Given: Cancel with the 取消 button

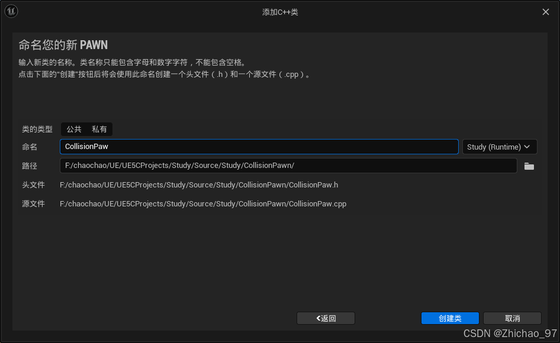Looking at the screenshot, I should pyautogui.click(x=512, y=318).
